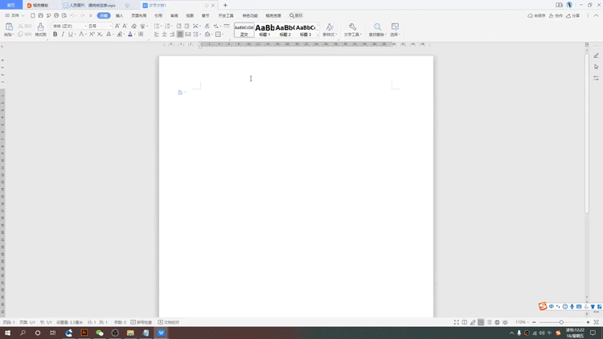Add a new tab with plus button
This screenshot has height=339, width=603.
[x=225, y=6]
